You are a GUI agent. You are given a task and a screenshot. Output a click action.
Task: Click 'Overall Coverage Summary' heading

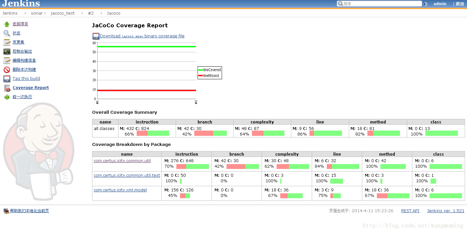coord(125,112)
